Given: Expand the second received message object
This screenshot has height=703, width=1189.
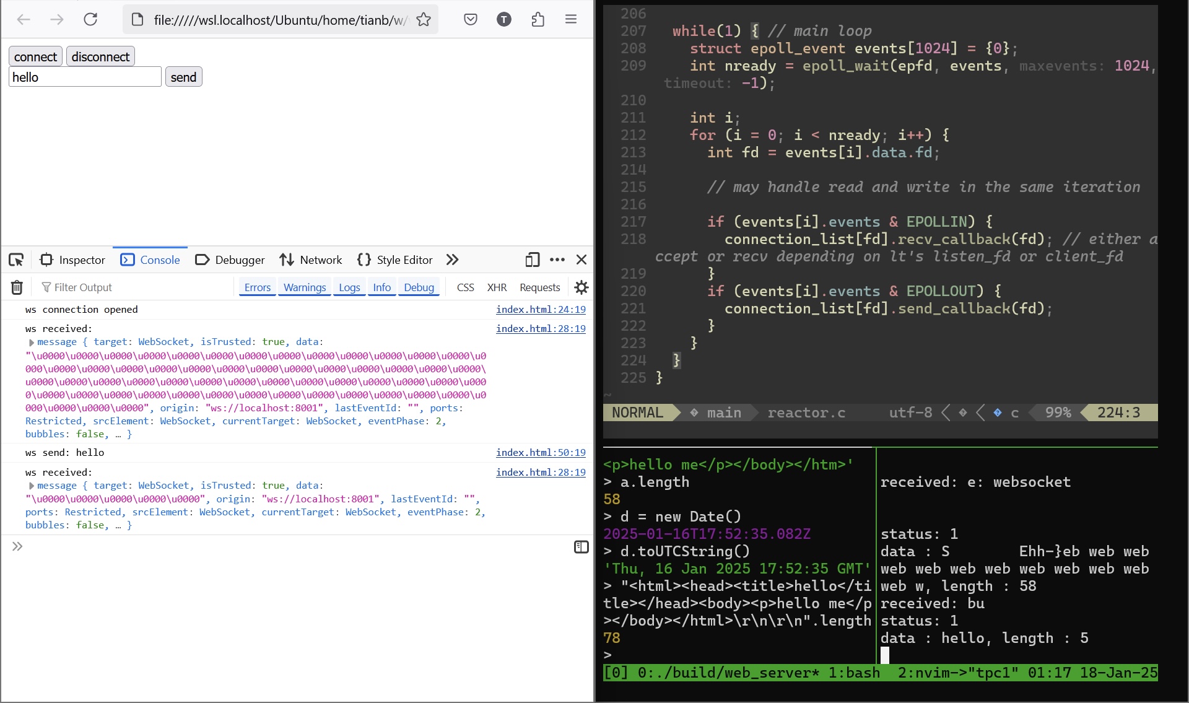Looking at the screenshot, I should [x=31, y=486].
